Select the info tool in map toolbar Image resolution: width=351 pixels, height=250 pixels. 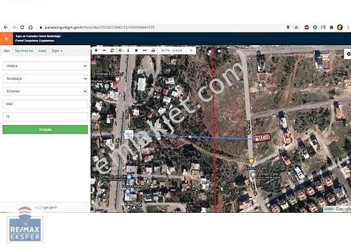(x=128, y=51)
